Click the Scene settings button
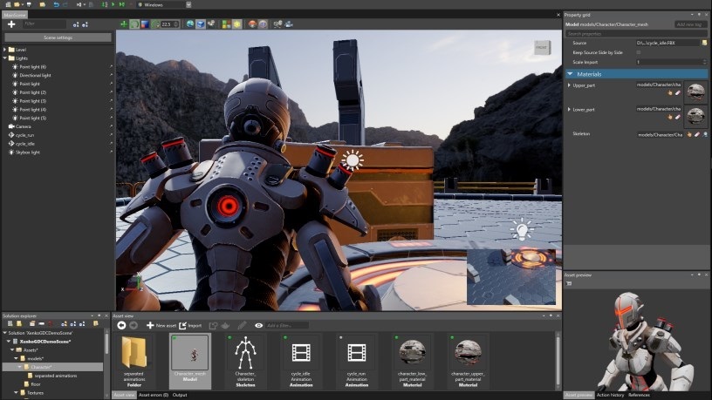712x400 pixels. (x=58, y=37)
